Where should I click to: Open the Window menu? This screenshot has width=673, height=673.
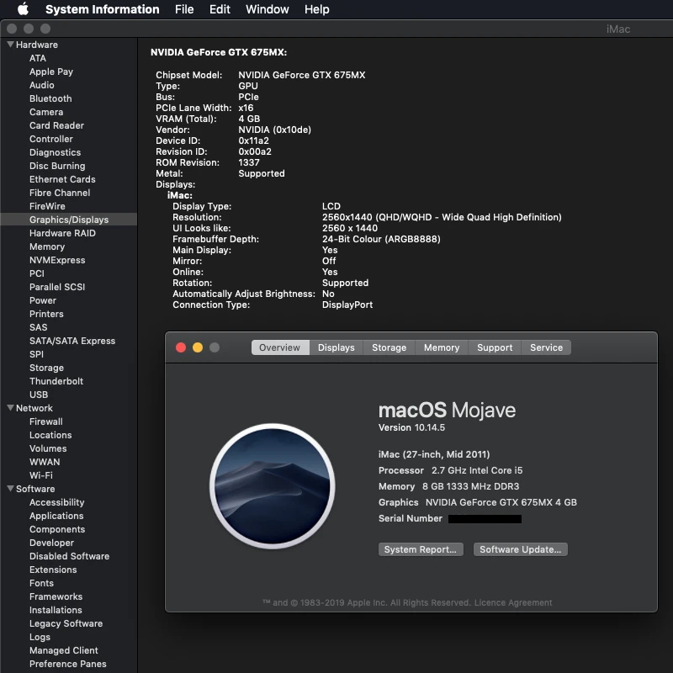[x=267, y=9]
